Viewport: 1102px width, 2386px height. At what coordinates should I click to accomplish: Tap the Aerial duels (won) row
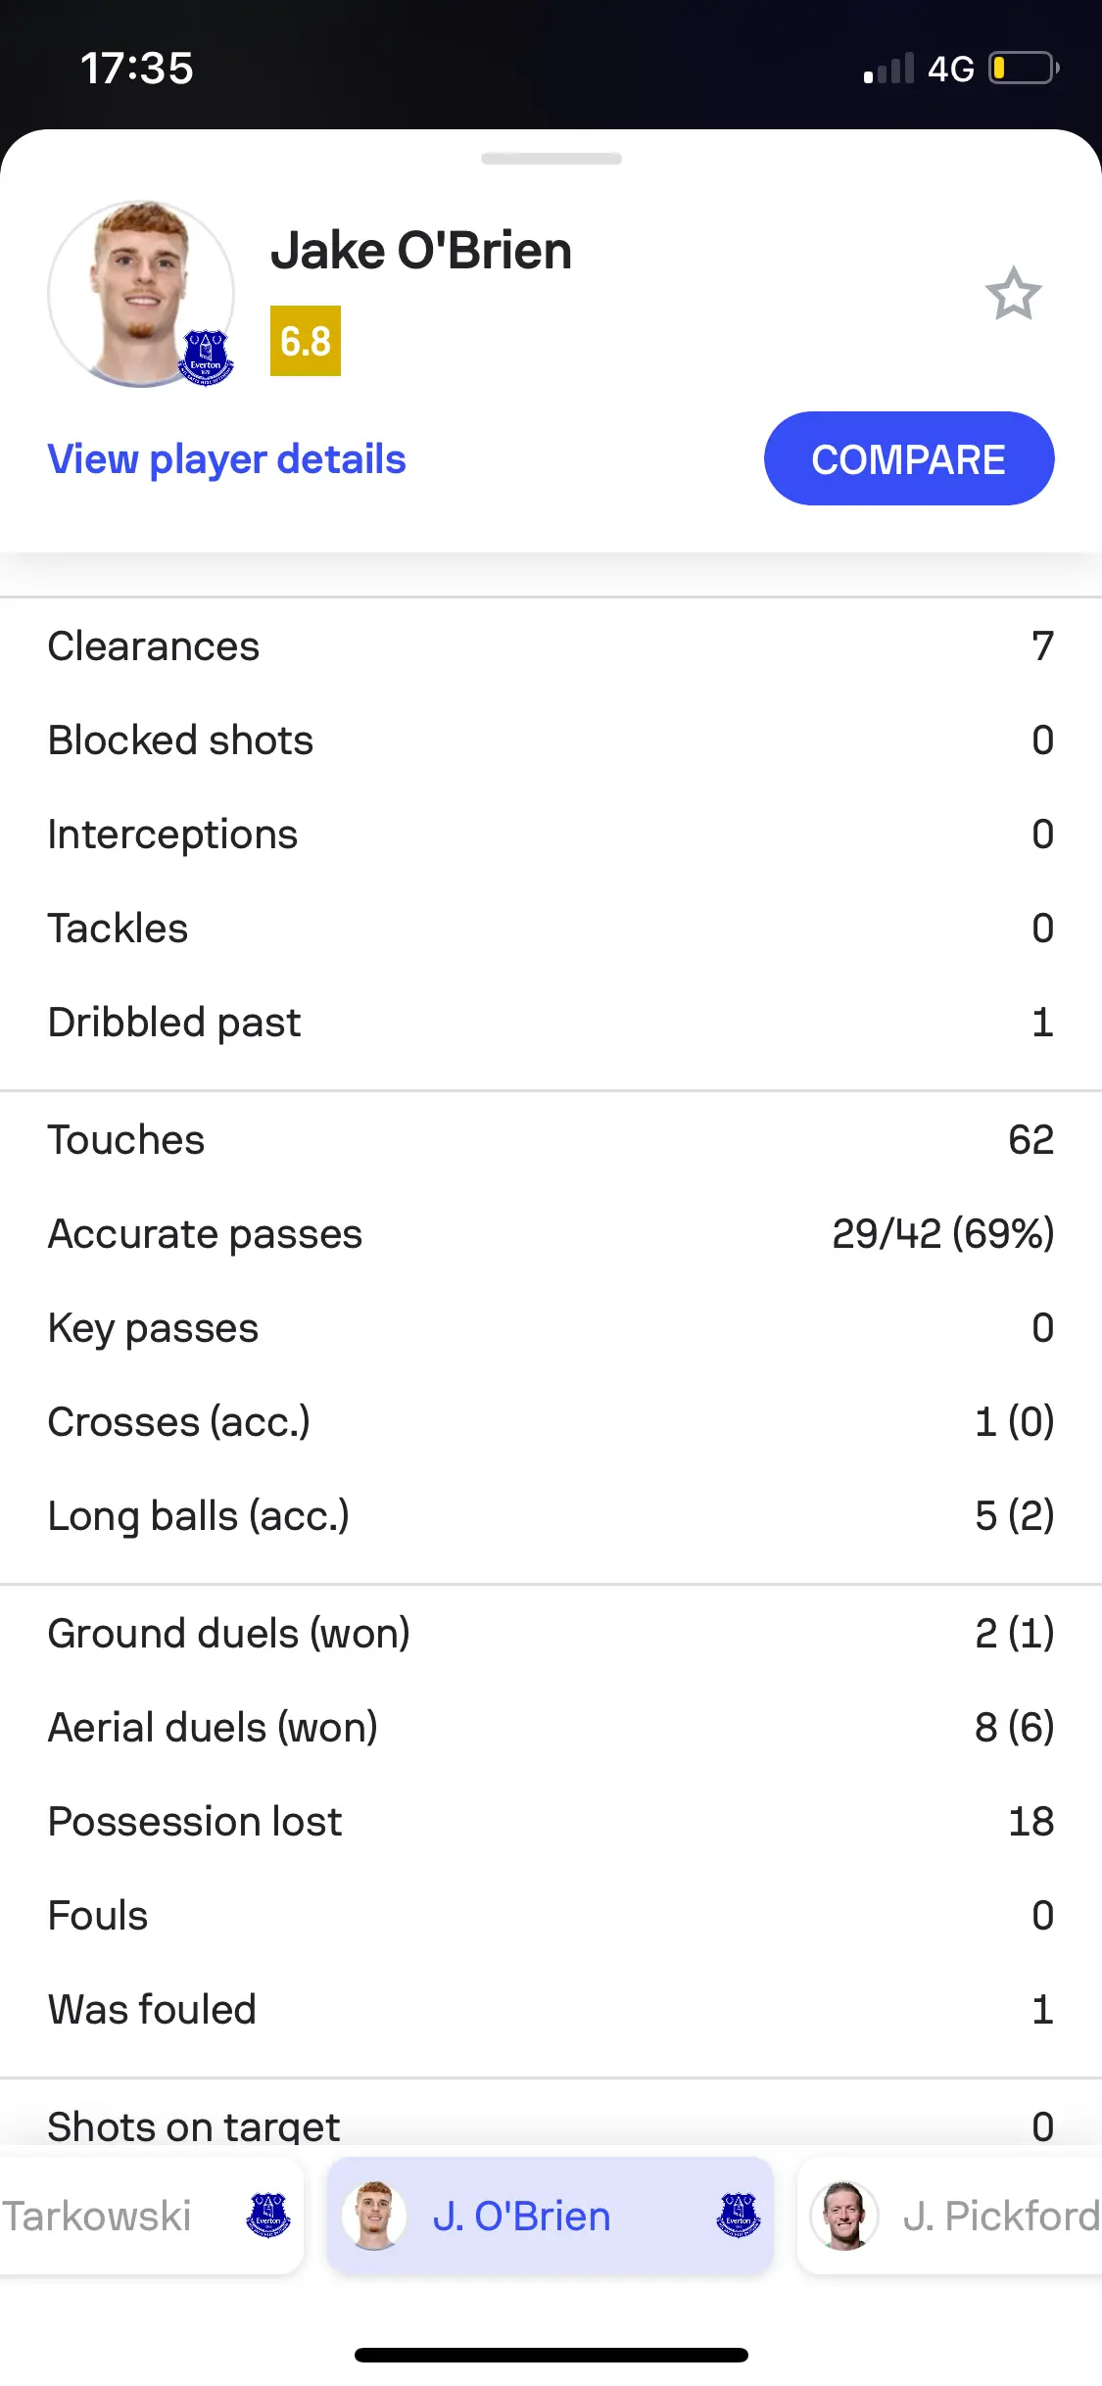click(551, 1728)
